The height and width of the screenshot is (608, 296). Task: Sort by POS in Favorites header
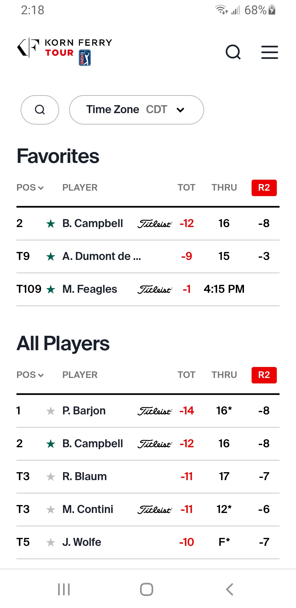(x=30, y=188)
